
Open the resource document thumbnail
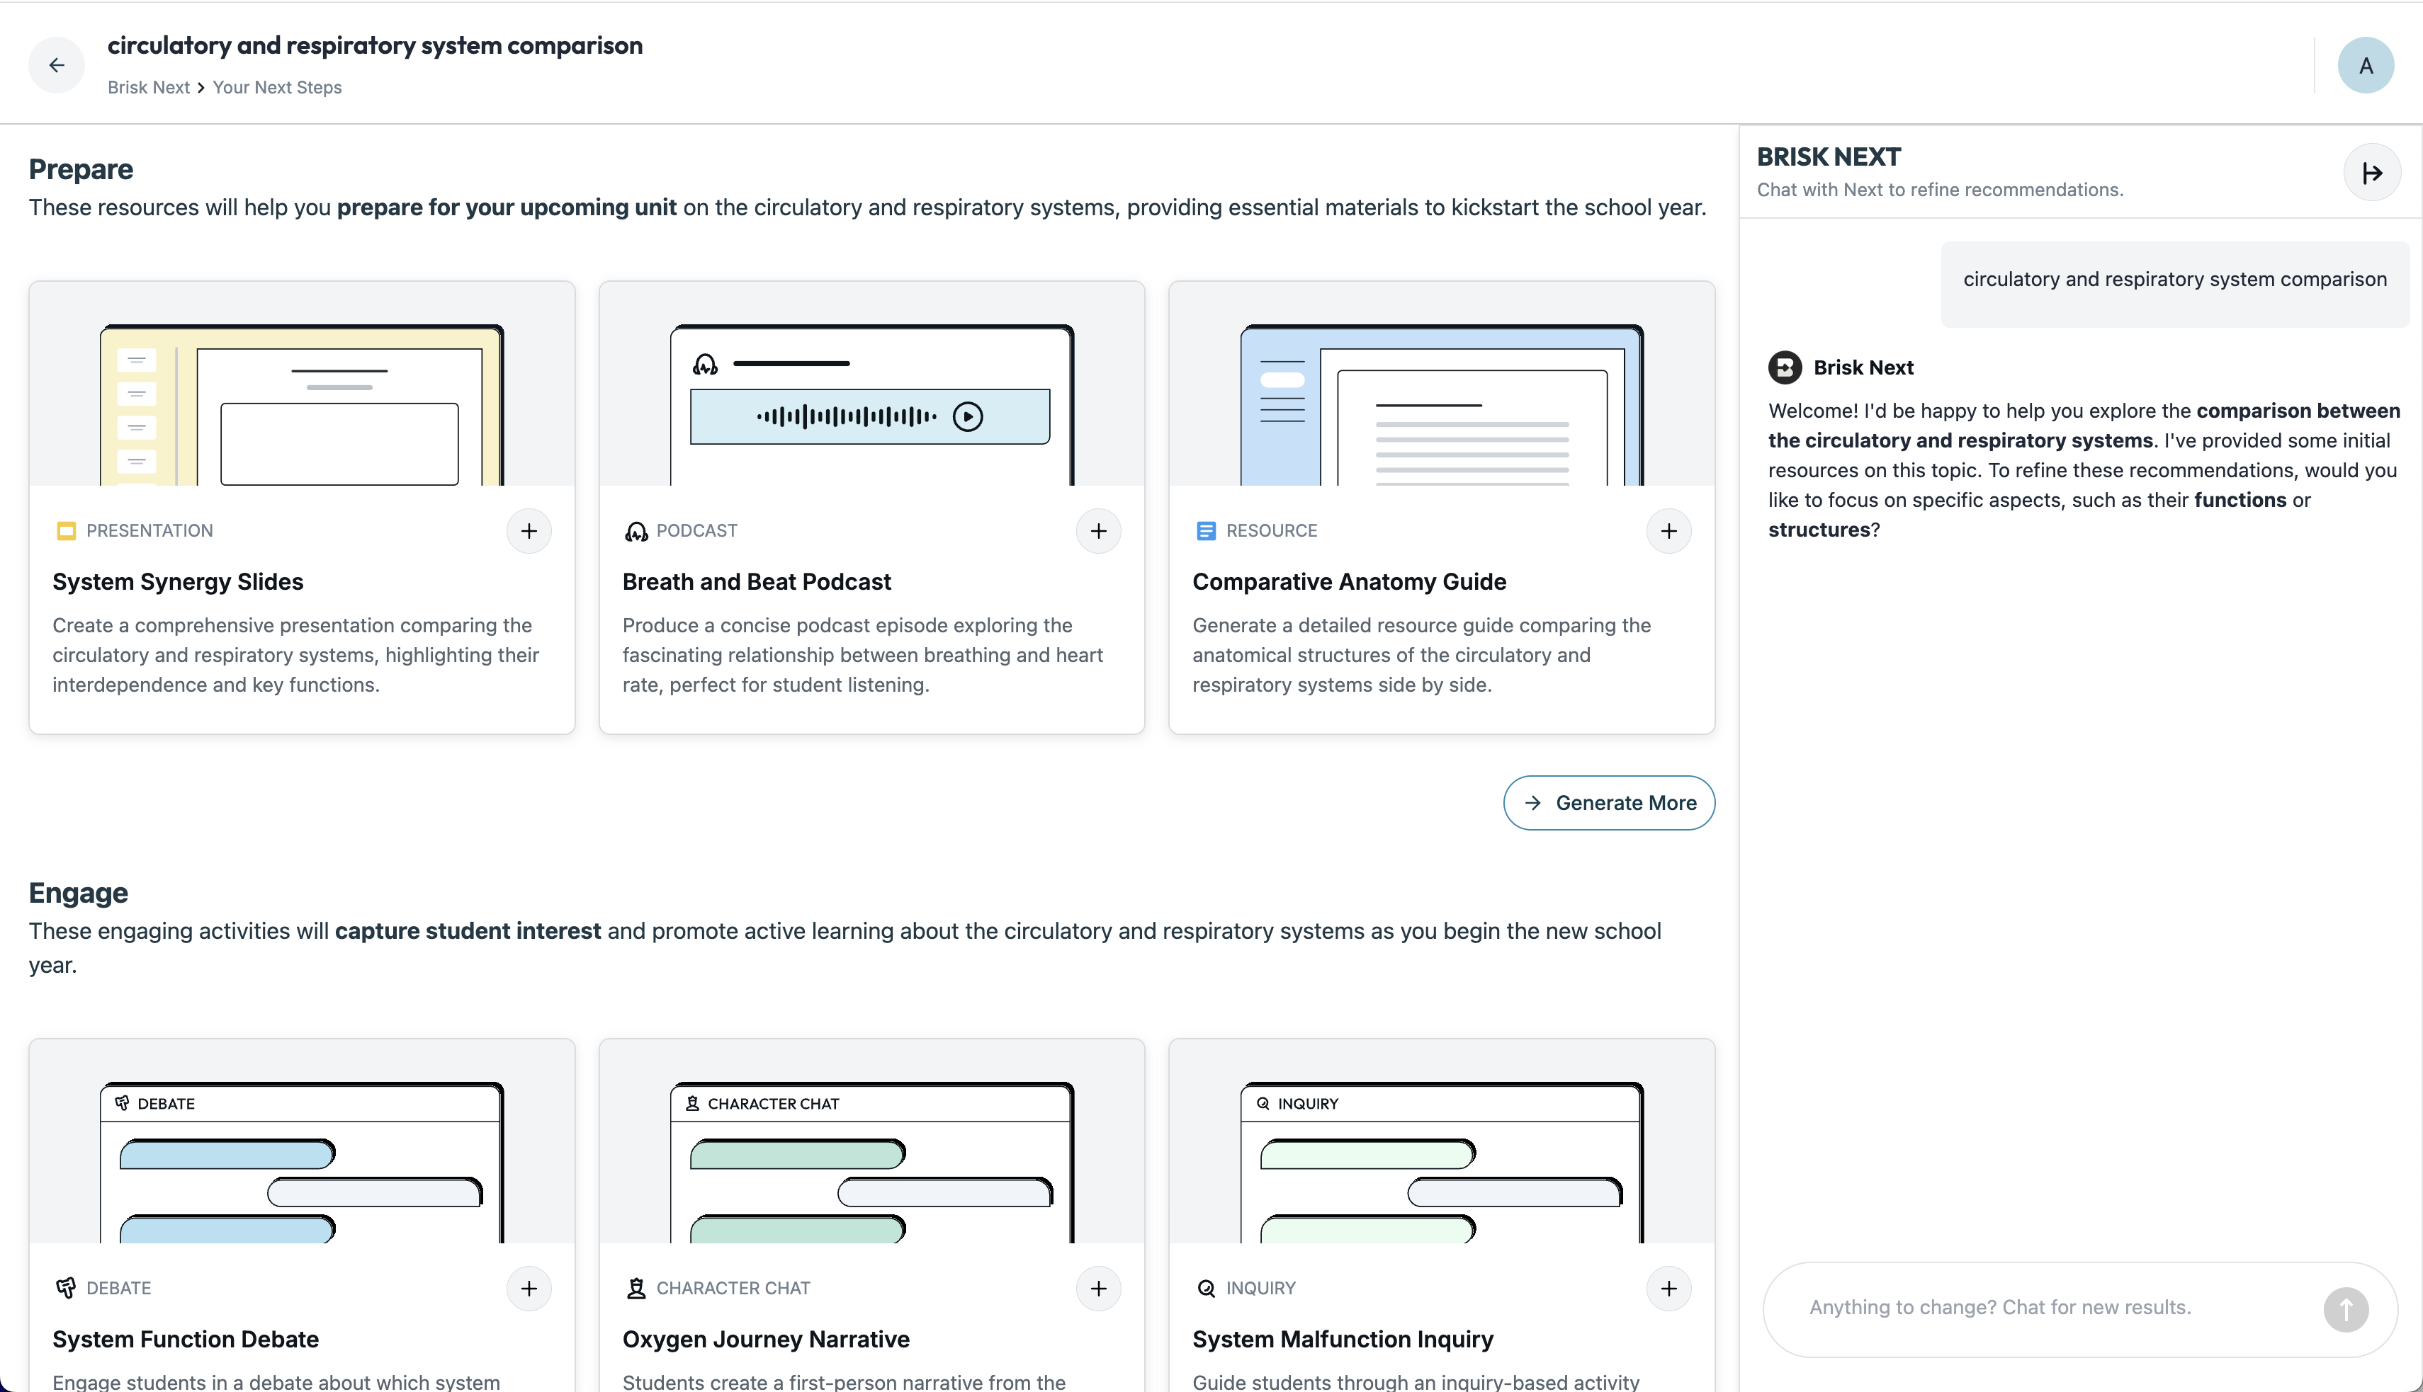point(1440,404)
